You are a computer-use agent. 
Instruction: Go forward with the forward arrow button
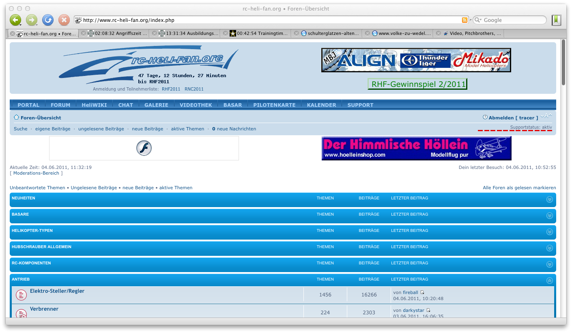[32, 20]
